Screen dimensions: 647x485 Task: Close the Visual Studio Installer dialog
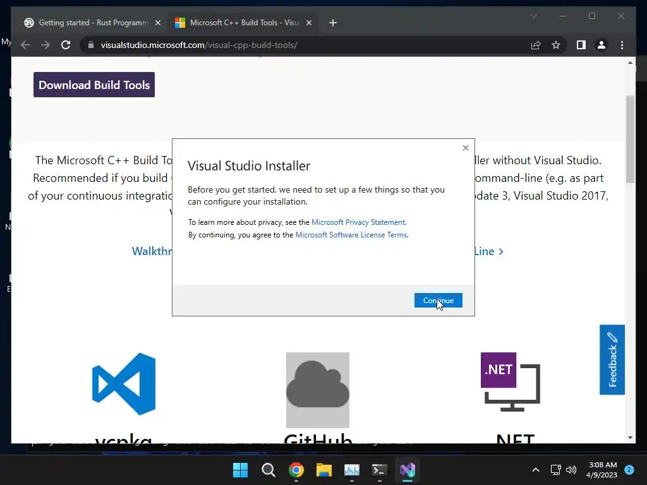click(466, 148)
